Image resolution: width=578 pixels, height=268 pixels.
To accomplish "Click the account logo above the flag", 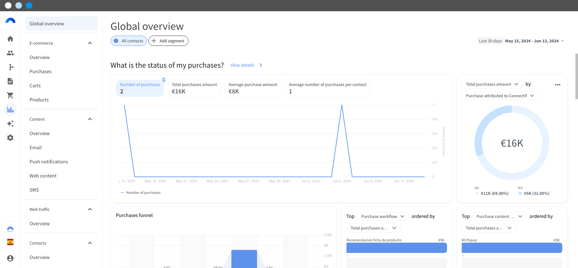I will tap(10, 229).
